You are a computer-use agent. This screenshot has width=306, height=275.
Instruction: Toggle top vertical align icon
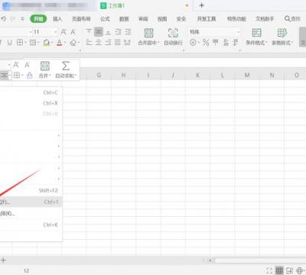pos(89,31)
